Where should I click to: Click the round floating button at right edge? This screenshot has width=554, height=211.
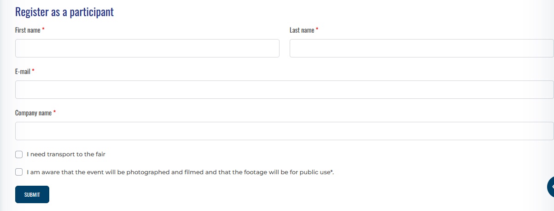tap(550, 187)
